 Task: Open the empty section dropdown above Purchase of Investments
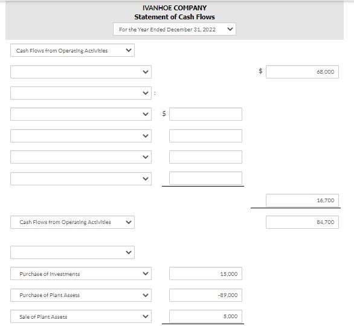pyautogui.click(x=72, y=252)
